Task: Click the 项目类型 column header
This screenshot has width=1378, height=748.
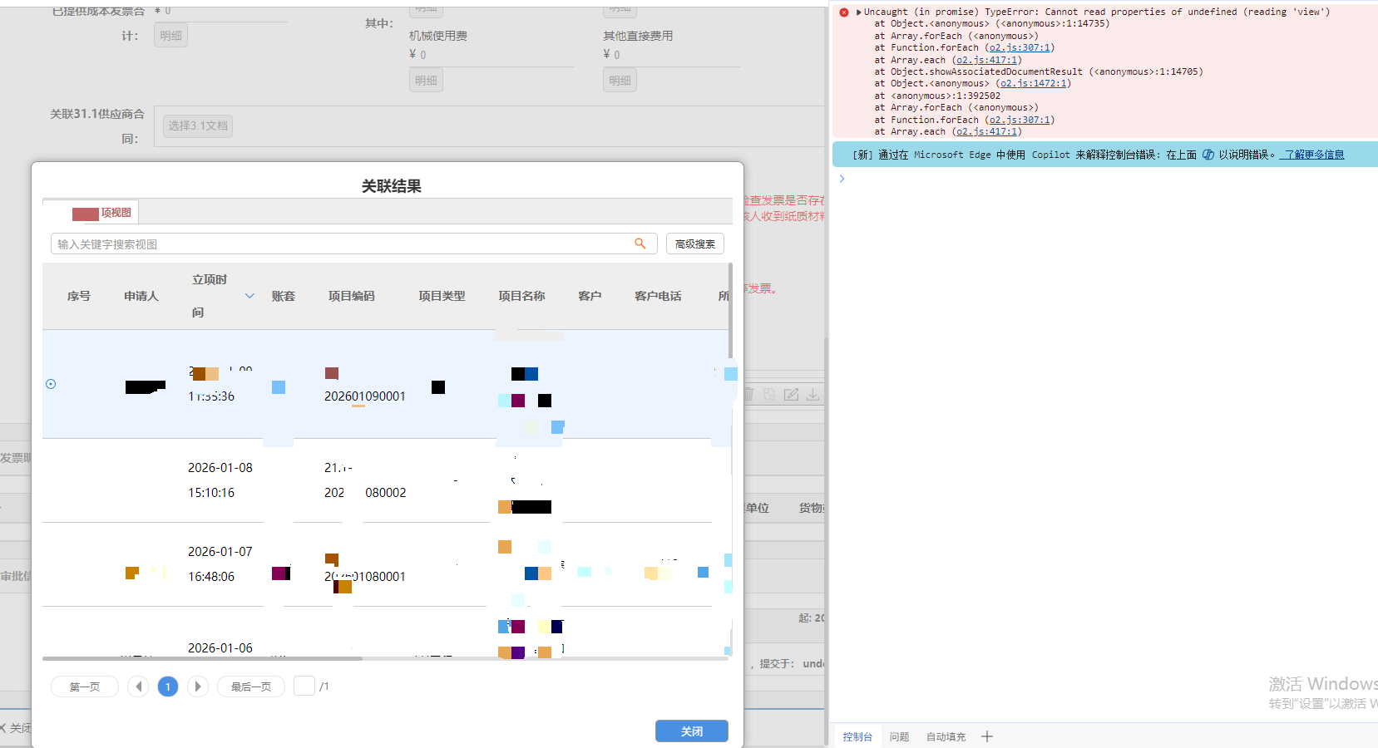Action: [x=442, y=296]
